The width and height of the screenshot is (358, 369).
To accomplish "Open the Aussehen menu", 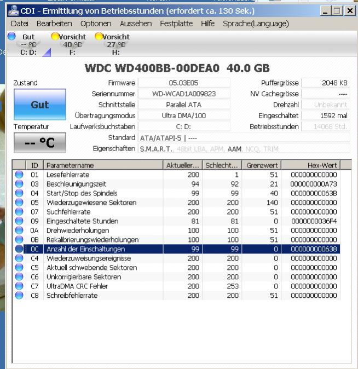I will (136, 24).
